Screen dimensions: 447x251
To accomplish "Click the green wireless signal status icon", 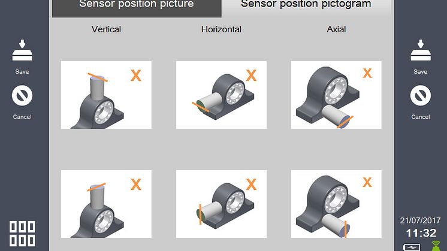I will click(x=436, y=246).
